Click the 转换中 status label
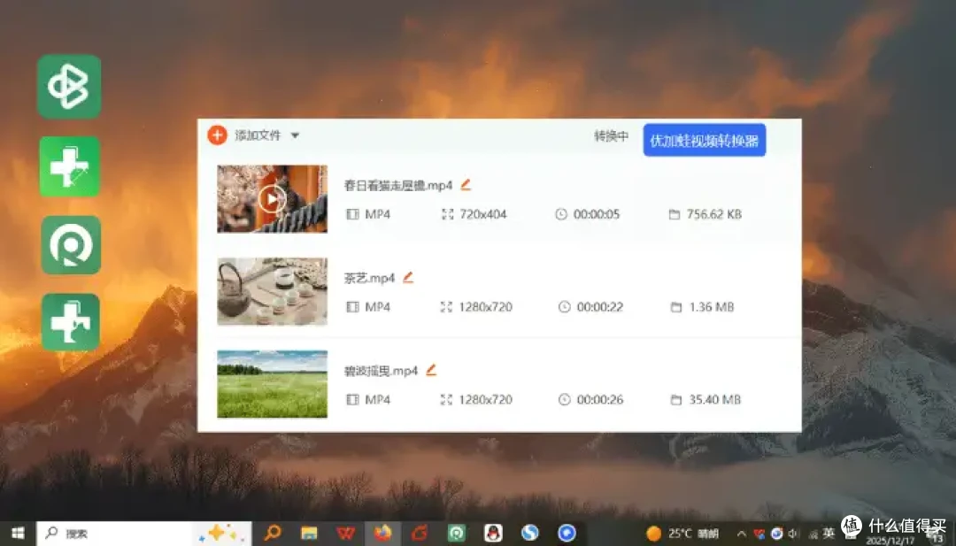 pyautogui.click(x=612, y=136)
